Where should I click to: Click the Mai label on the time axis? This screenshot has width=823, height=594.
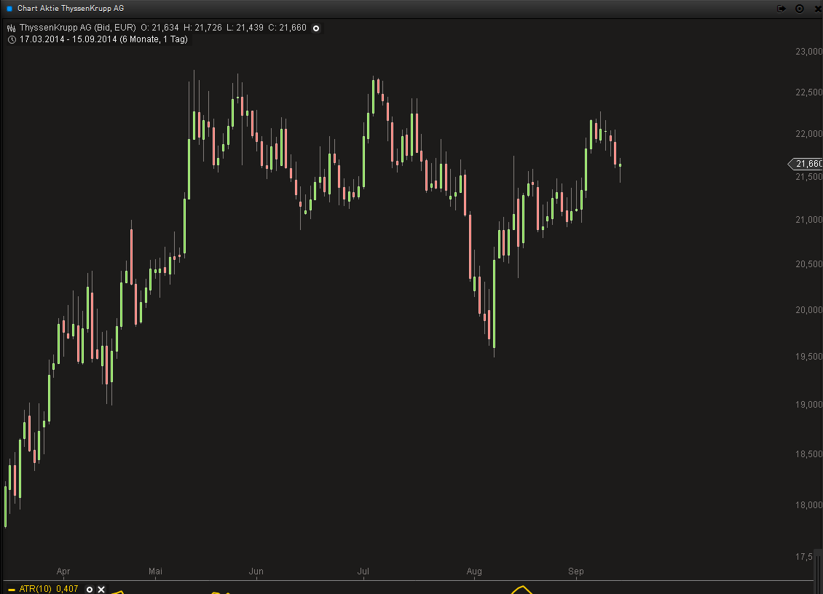(155, 572)
